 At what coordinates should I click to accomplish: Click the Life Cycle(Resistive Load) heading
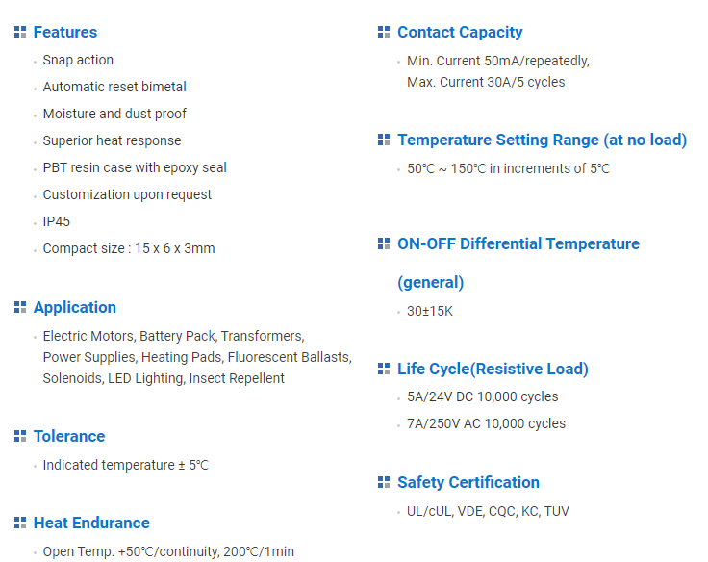coord(493,369)
